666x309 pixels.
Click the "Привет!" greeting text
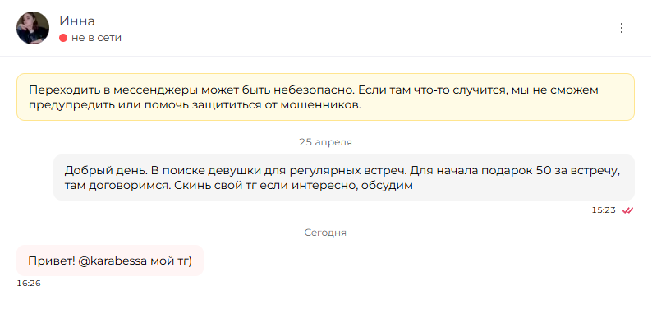[52, 261]
